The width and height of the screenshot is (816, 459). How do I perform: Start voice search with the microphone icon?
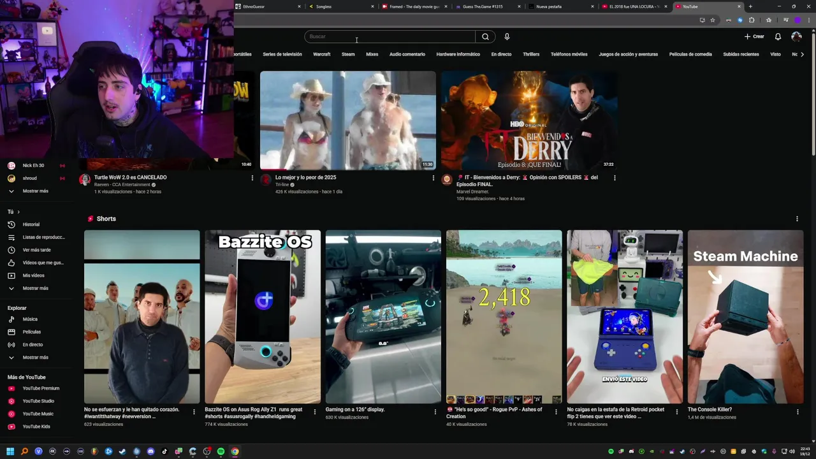tap(507, 36)
